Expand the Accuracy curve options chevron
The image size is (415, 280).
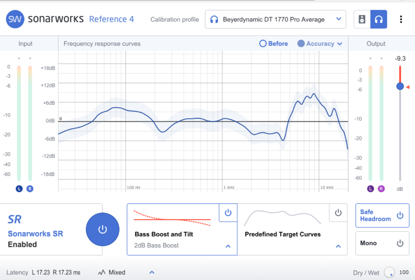(340, 44)
